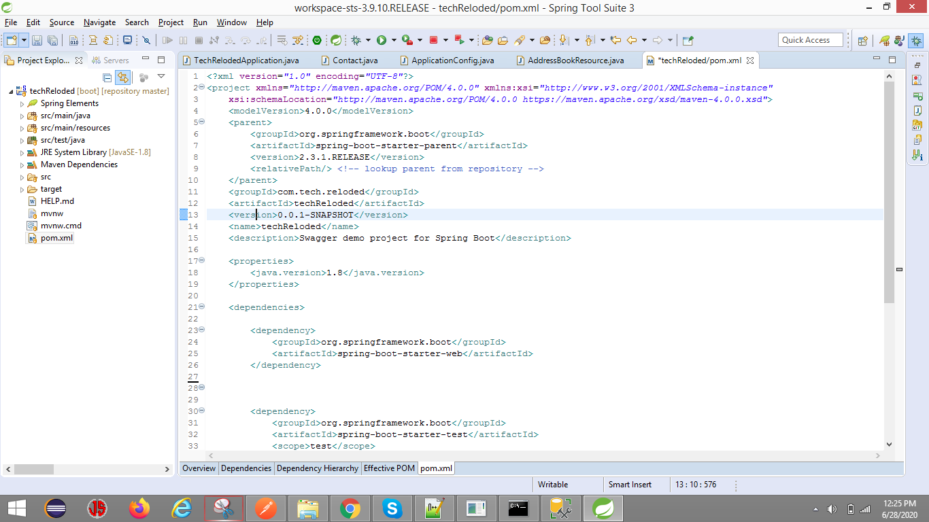Viewport: 929px width, 522px height.
Task: Open the Window menu
Action: tap(232, 22)
